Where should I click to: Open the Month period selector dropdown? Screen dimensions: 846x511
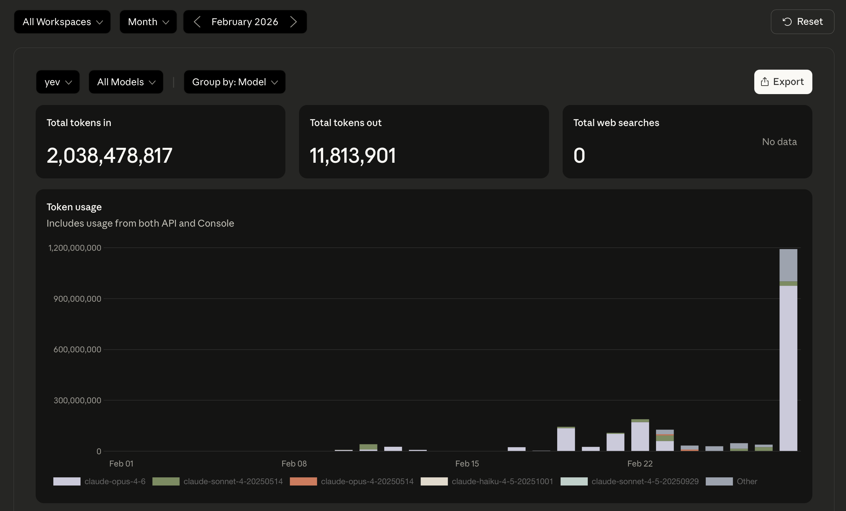coord(148,22)
